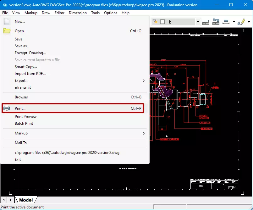Choose Smart Copy... menu item
Screen dimensions: 253x210
point(74,67)
